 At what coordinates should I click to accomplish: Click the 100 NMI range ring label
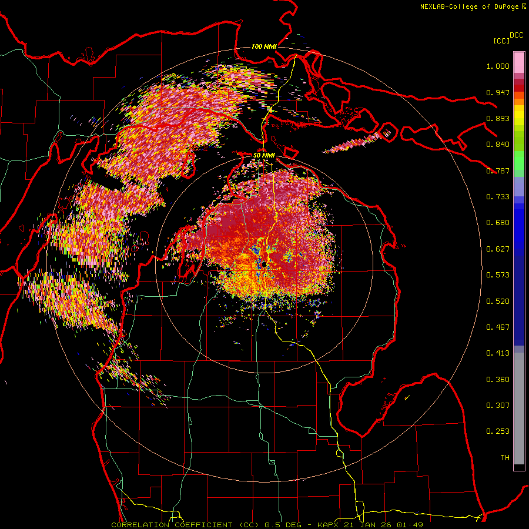pos(264,46)
